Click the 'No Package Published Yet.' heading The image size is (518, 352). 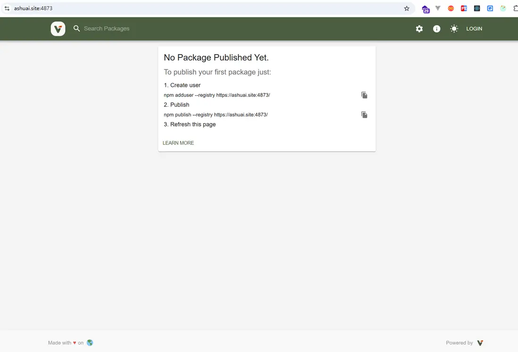(216, 58)
